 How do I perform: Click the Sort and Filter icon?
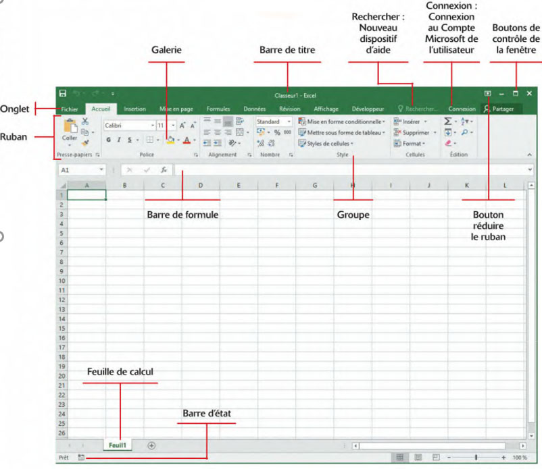[x=464, y=121]
